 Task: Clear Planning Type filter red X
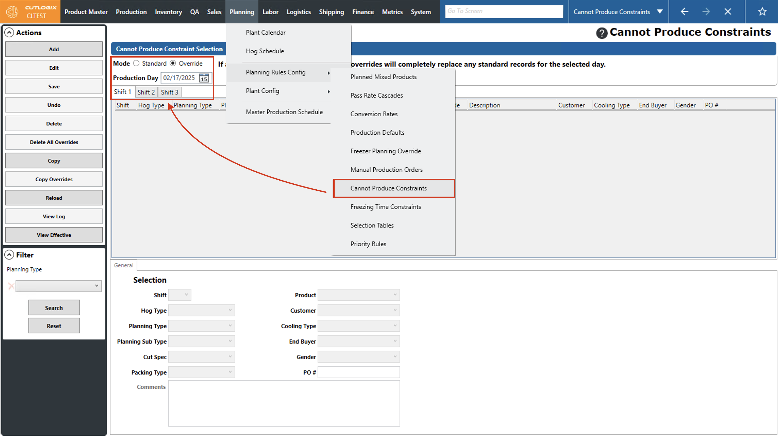click(11, 286)
